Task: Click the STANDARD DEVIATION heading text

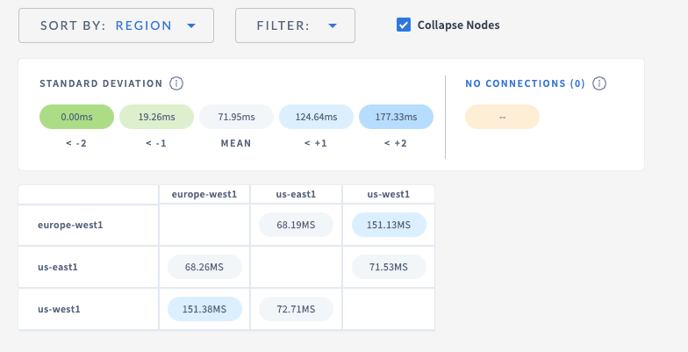Action: click(101, 83)
